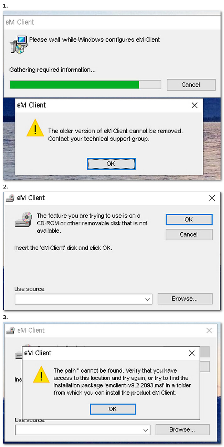
Task: Click OK in the CD-ROM feature dialog
Action: pos(189,220)
